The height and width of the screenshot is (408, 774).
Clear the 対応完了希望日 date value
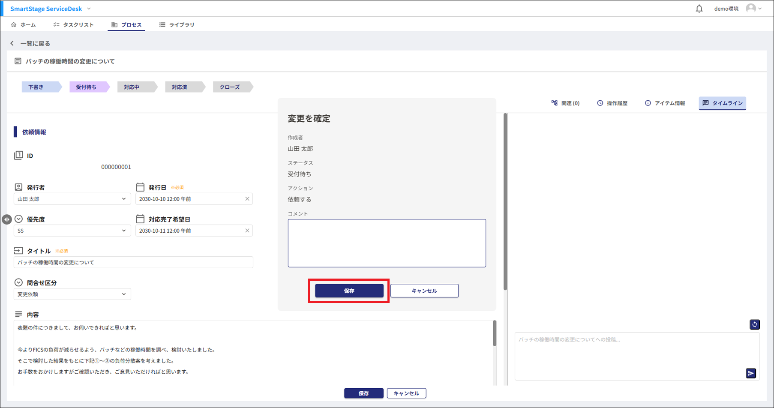247,231
